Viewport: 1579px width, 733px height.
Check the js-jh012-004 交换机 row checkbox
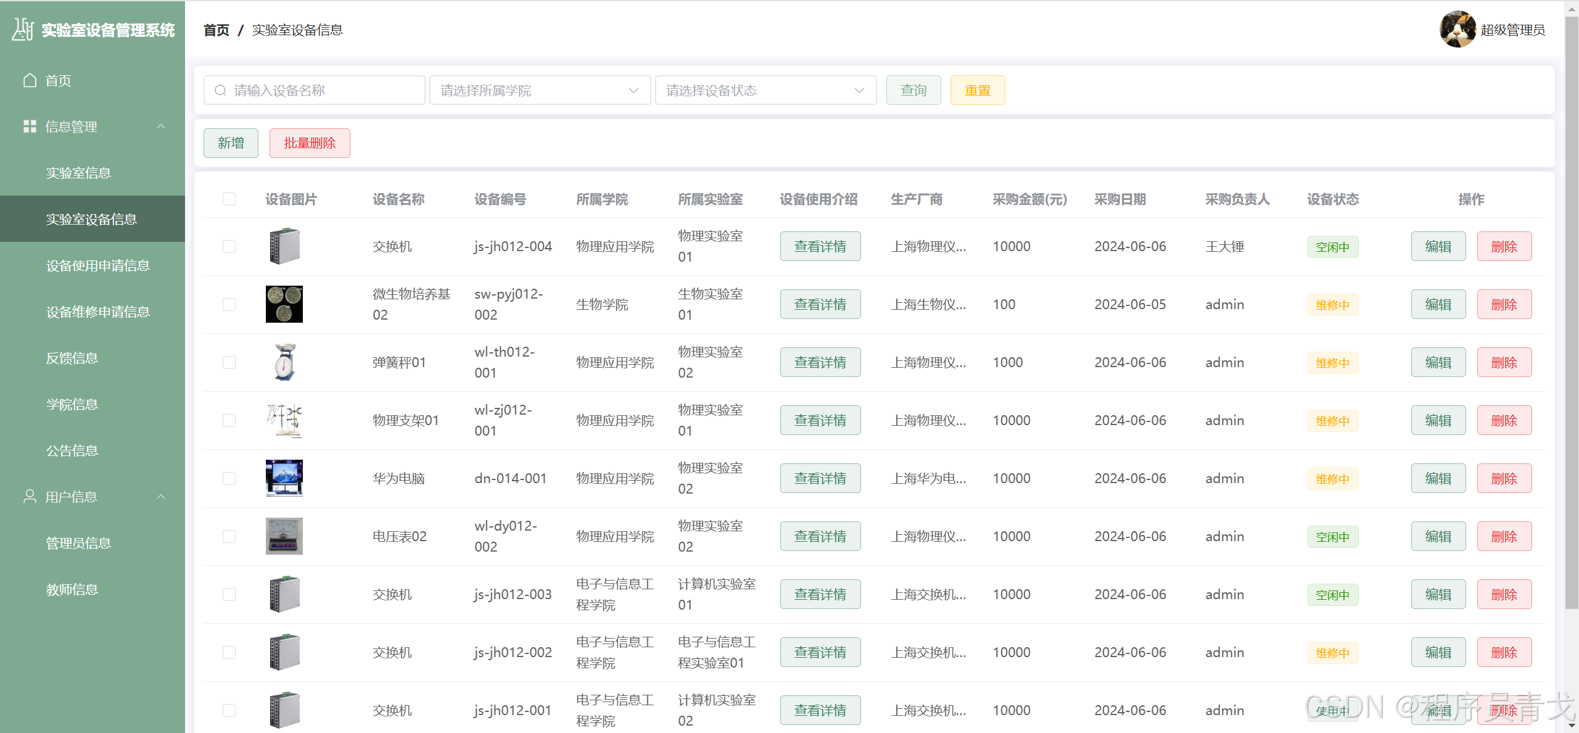229,247
